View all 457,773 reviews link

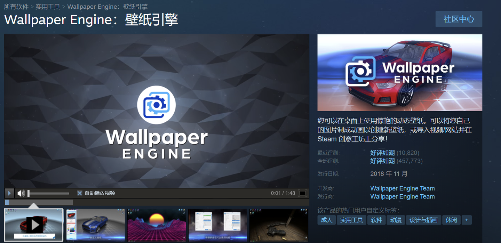point(382,161)
